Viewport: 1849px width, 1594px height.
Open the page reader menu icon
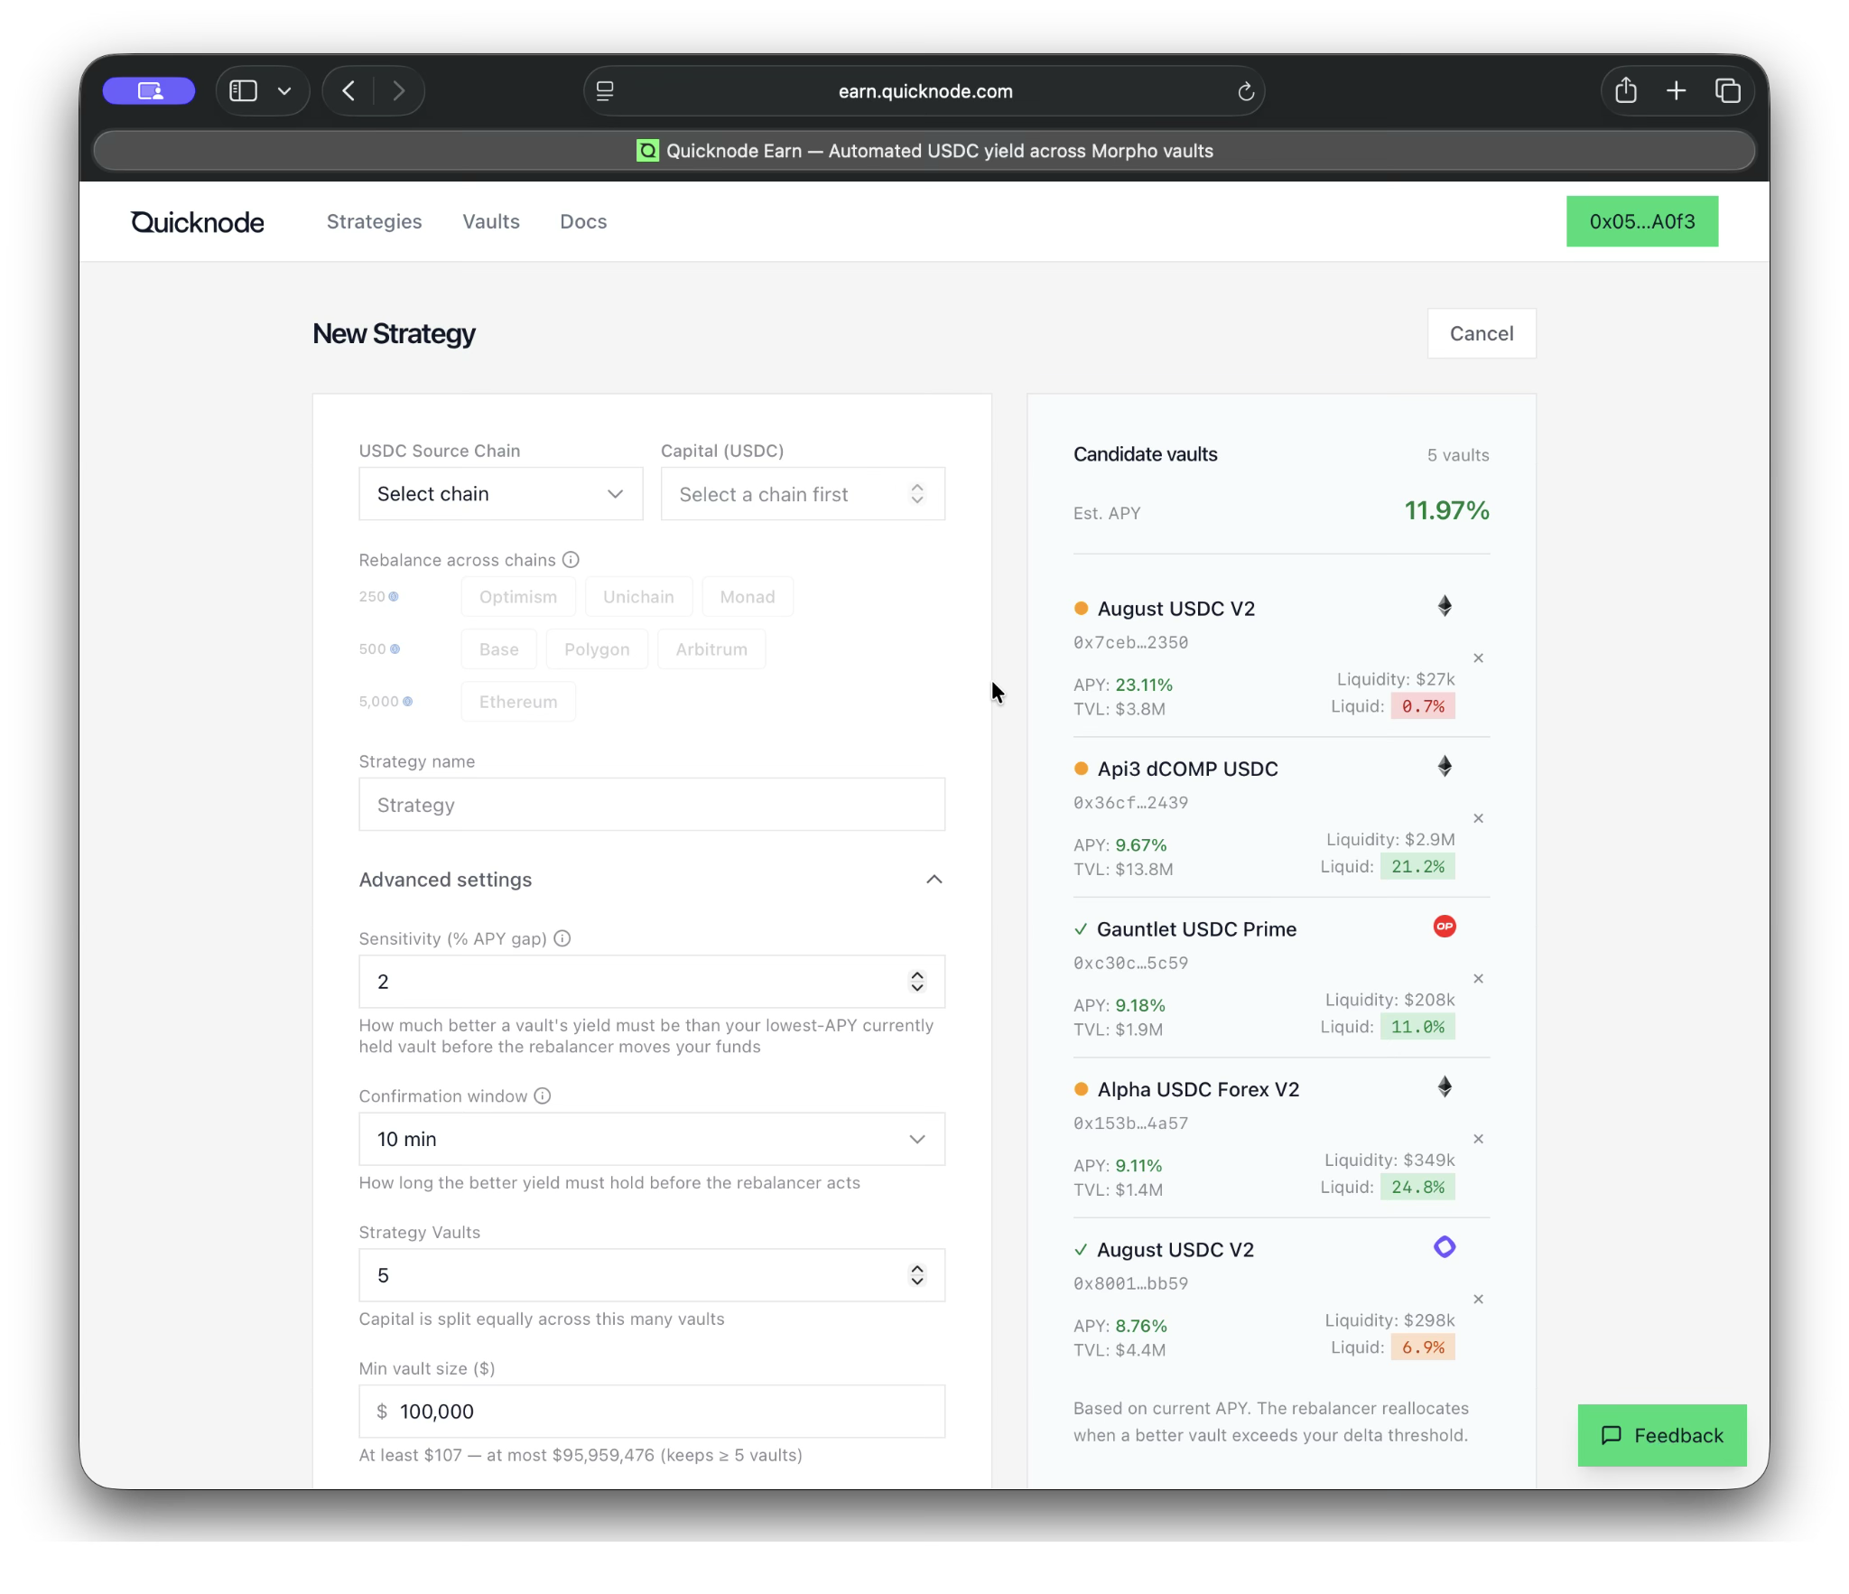point(605,90)
